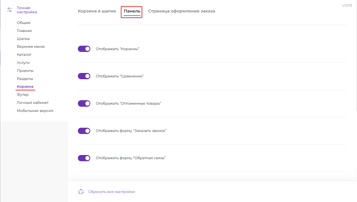Click "Сбросить все настройки" link
The height and width of the screenshot is (202, 357).
pos(111,192)
